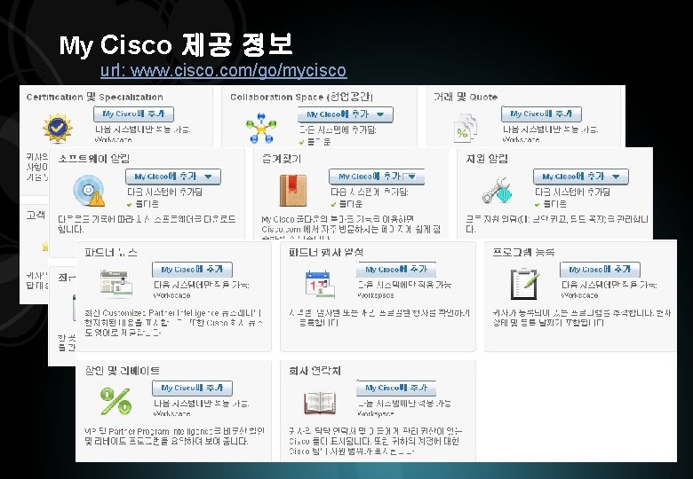The width and height of the screenshot is (693, 479).
Task: Select the "파트너 뉴스" card title
Action: point(111,252)
